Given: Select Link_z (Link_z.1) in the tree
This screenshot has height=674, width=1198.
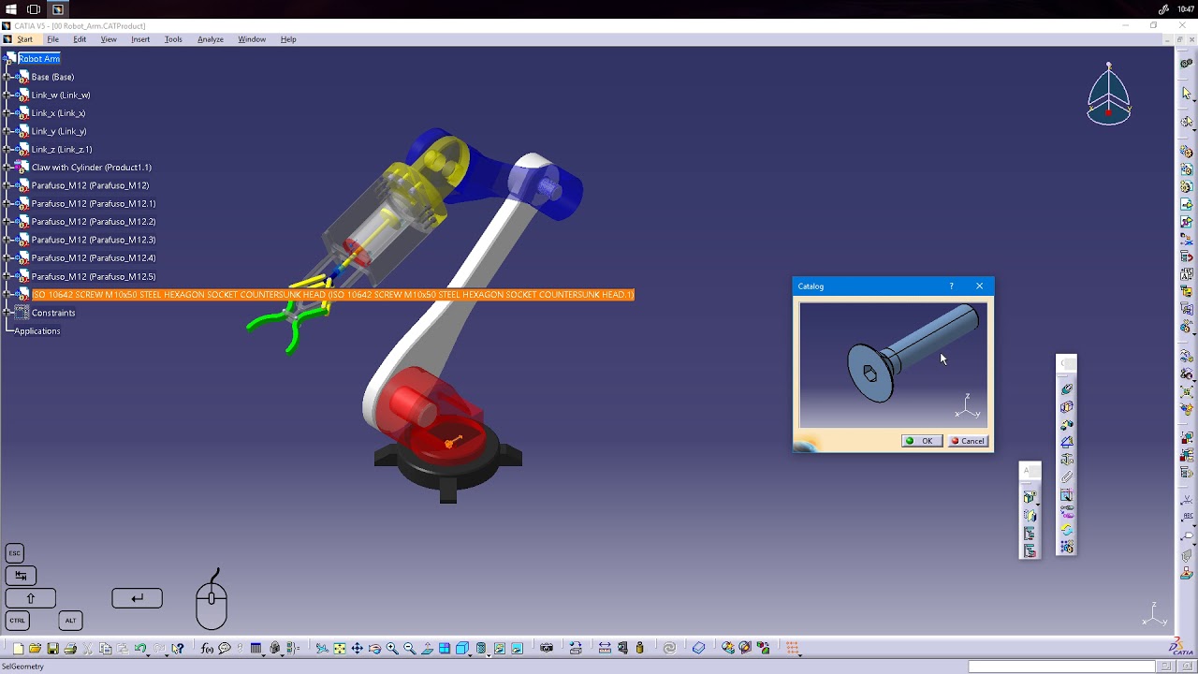Looking at the screenshot, I should click(62, 150).
